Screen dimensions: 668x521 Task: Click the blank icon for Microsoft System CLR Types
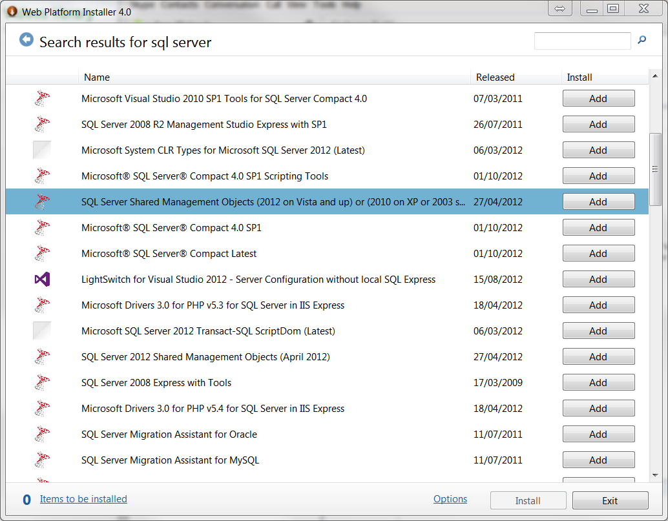pos(42,150)
